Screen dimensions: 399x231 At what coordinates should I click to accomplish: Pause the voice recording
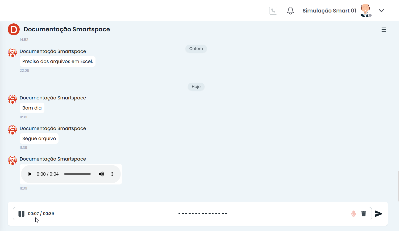pyautogui.click(x=21, y=214)
